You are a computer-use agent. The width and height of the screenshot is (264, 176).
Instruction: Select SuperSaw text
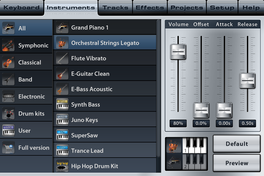(x=84, y=135)
